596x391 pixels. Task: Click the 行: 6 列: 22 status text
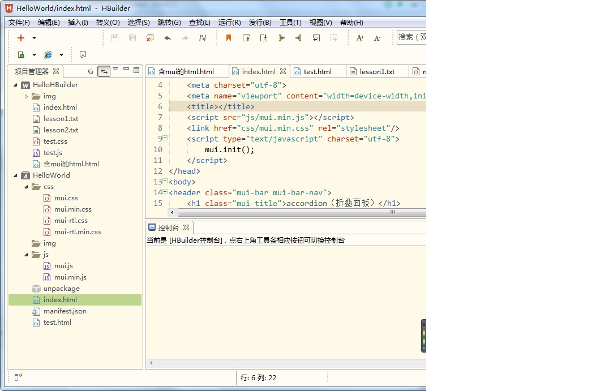[259, 377]
